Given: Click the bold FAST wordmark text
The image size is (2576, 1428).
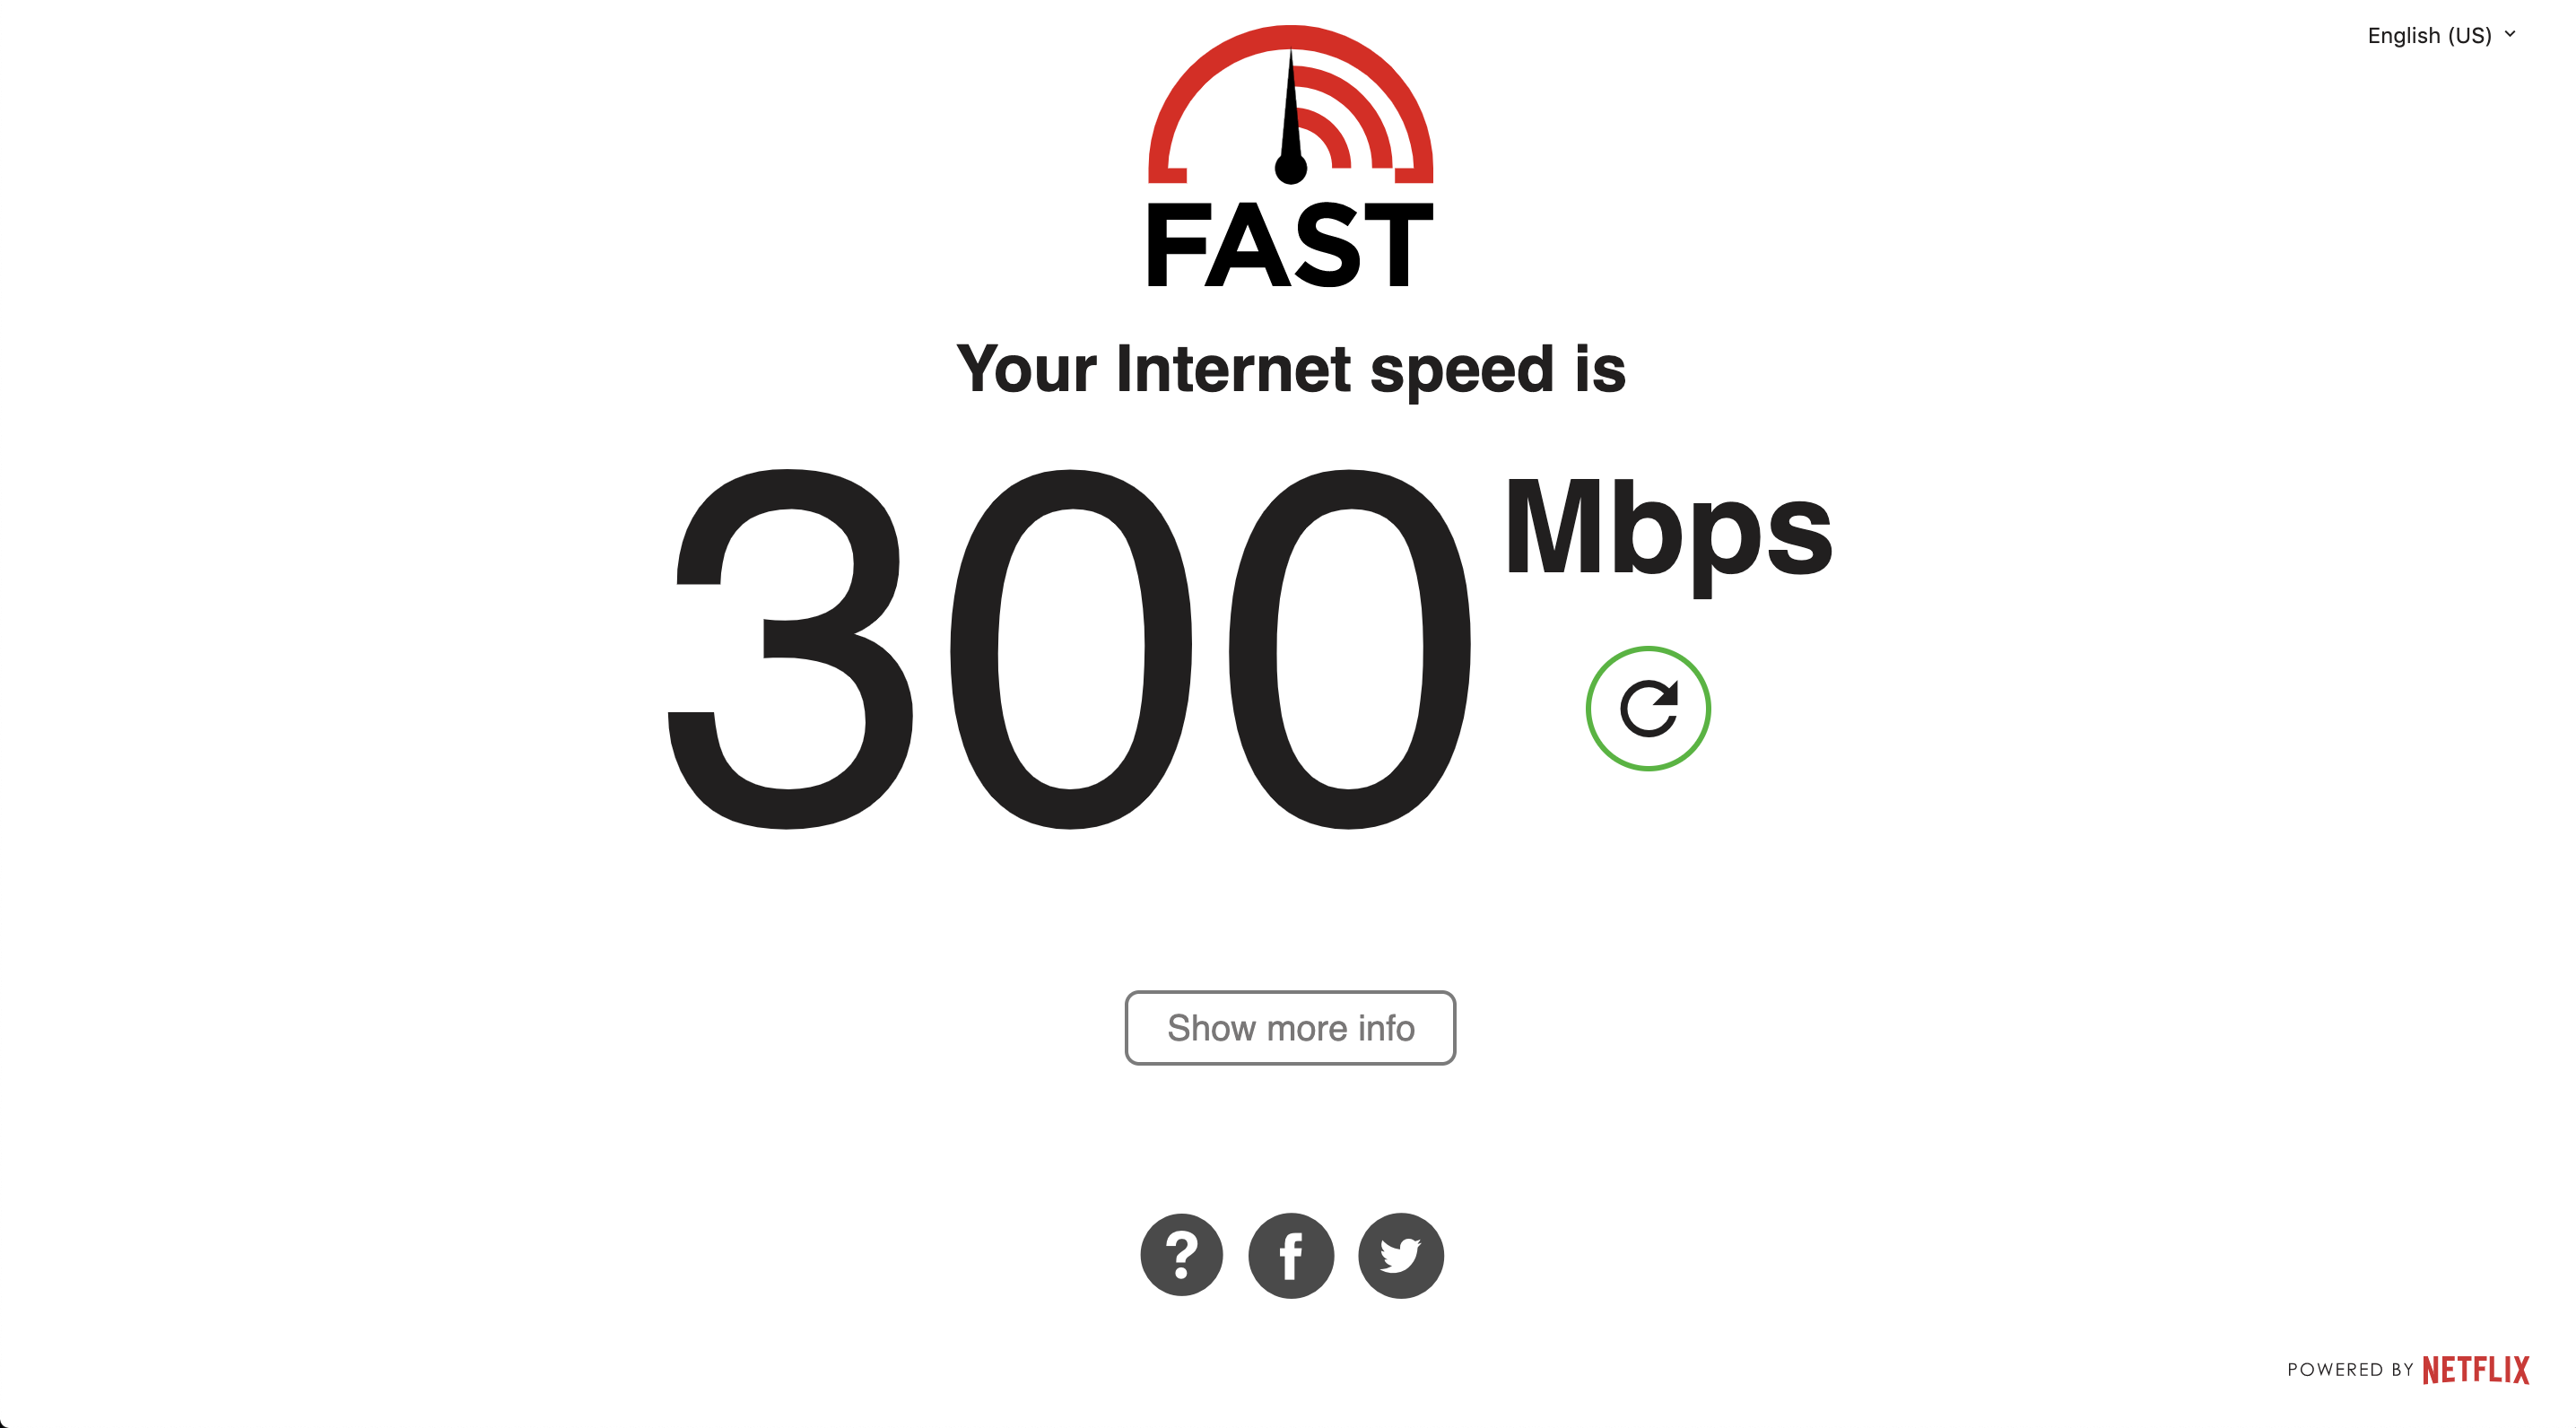Looking at the screenshot, I should coord(1290,244).
